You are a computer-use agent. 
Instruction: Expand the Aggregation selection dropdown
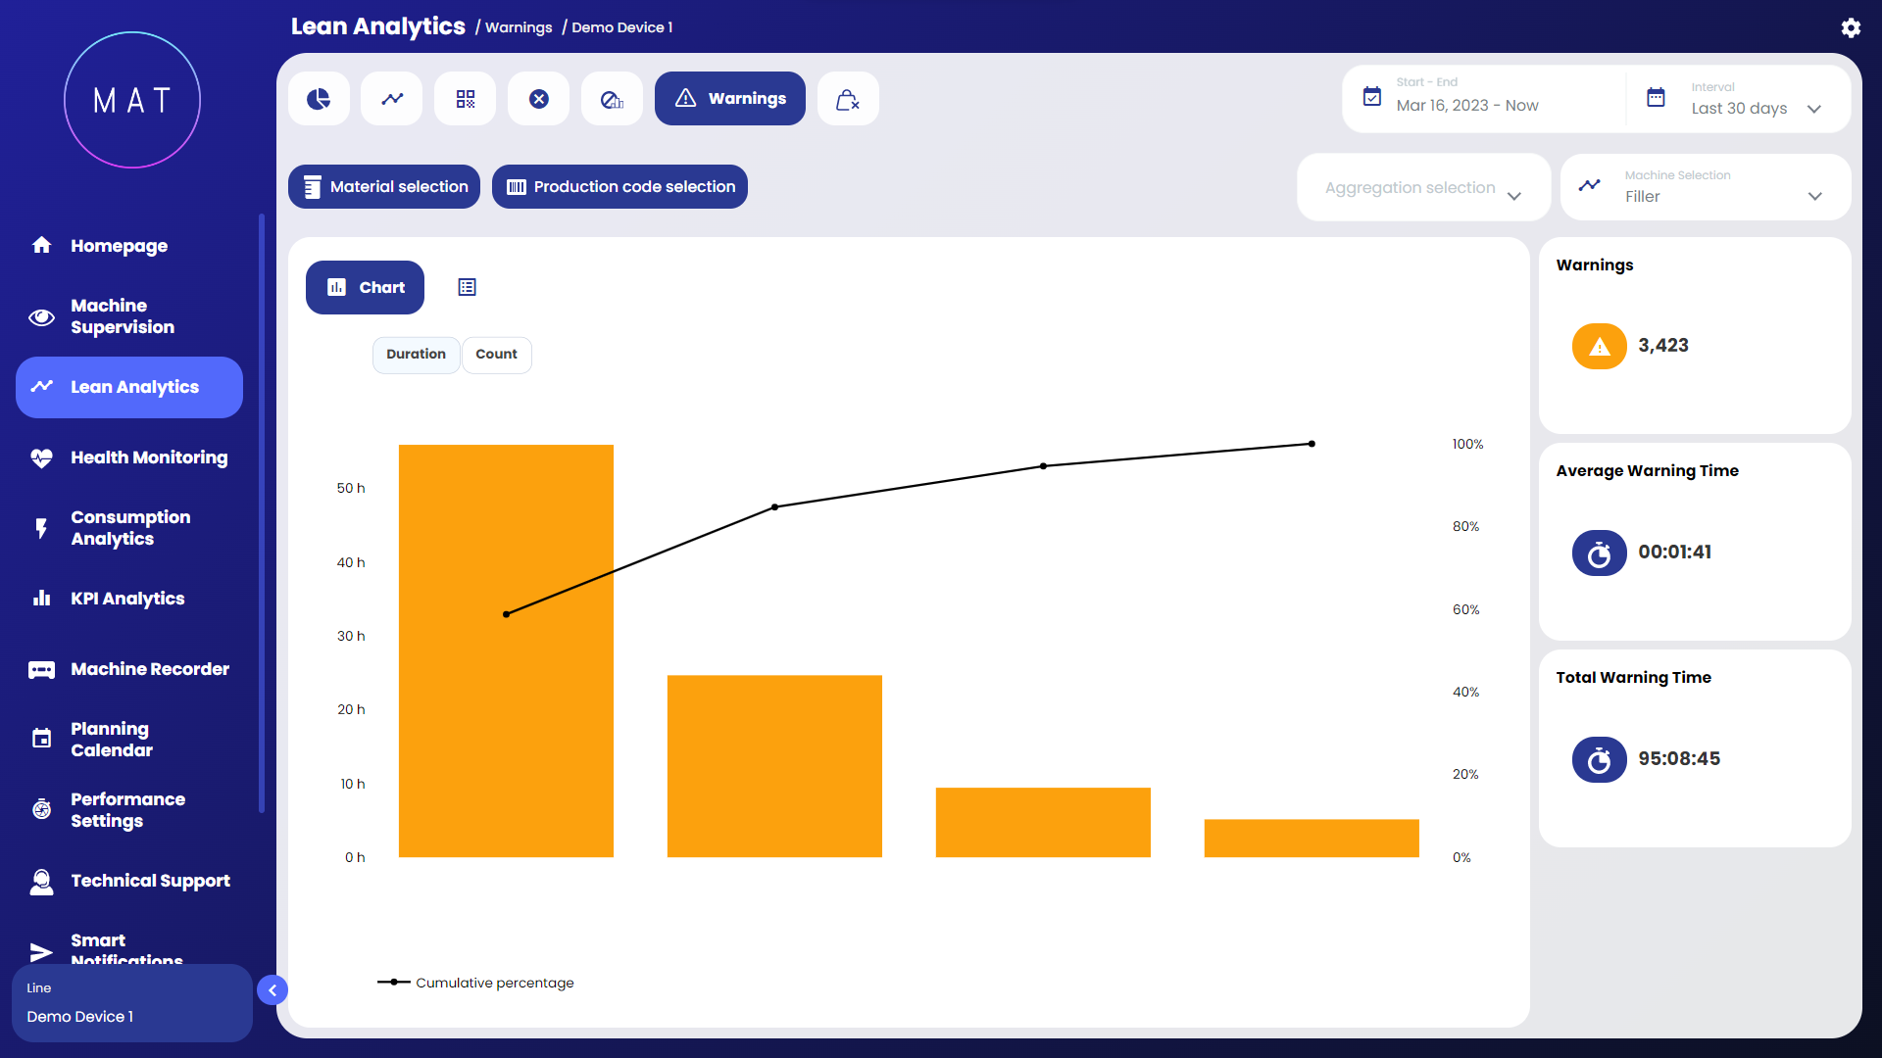1422,188
